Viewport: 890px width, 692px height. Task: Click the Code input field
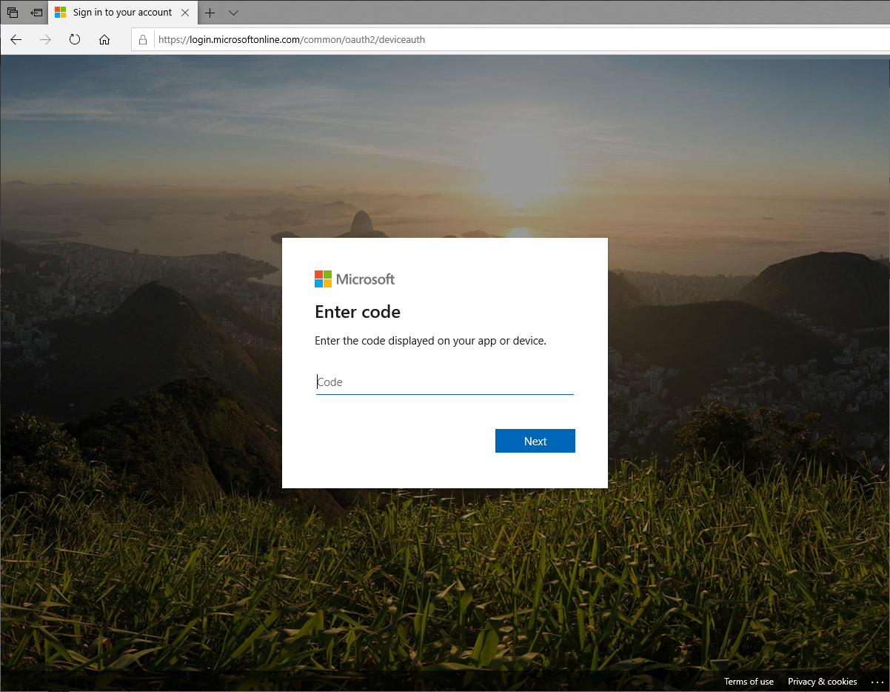[444, 382]
